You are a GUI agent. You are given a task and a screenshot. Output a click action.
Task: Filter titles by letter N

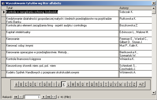(78, 84)
